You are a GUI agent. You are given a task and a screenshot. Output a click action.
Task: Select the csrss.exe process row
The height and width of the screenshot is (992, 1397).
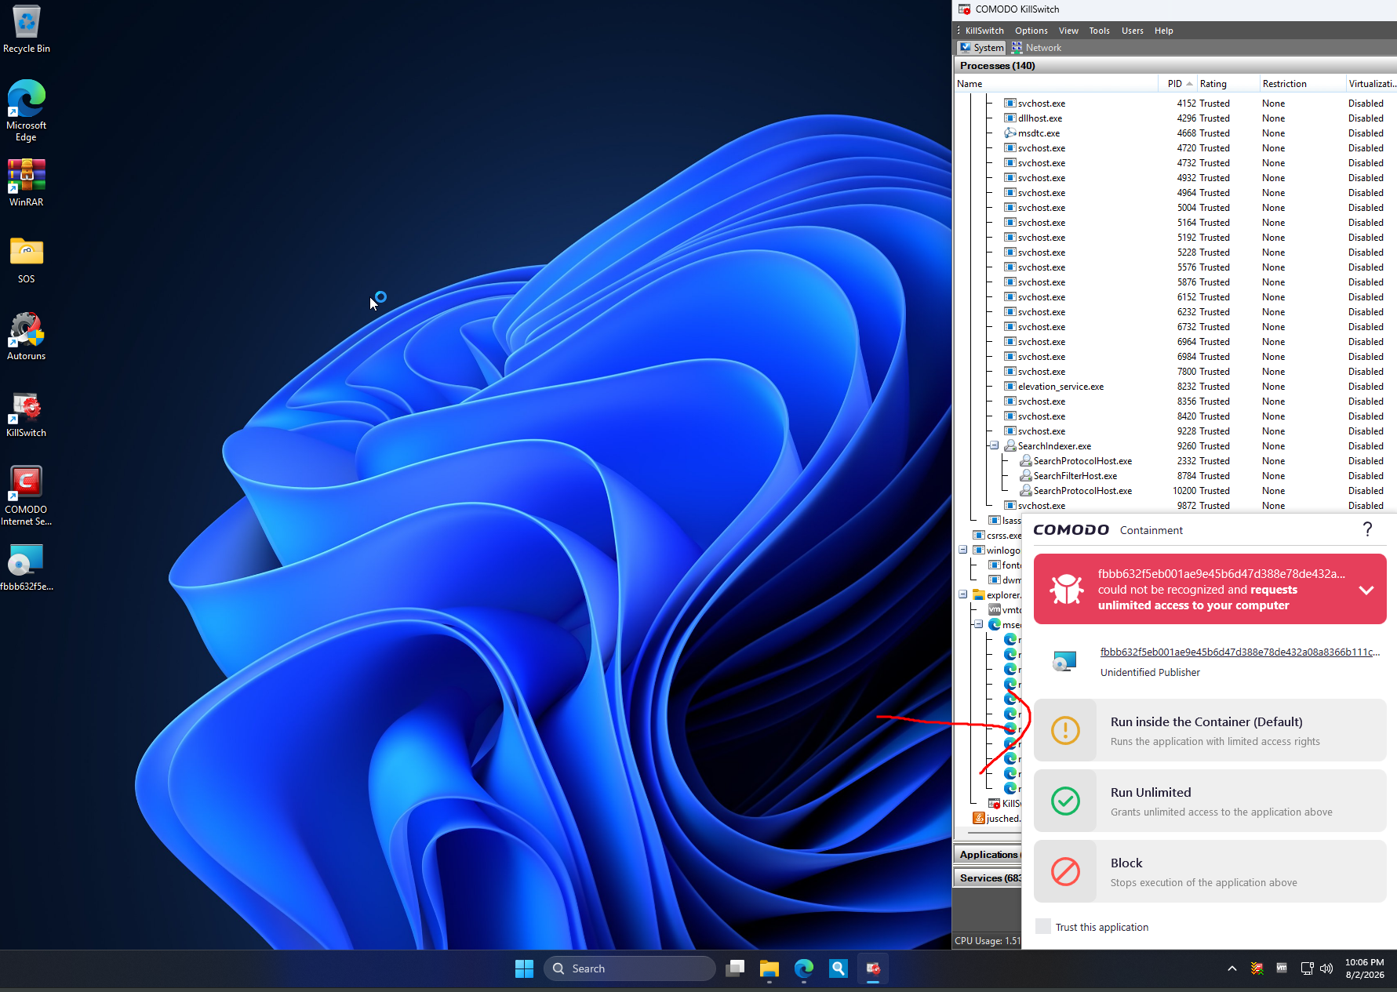997,536
